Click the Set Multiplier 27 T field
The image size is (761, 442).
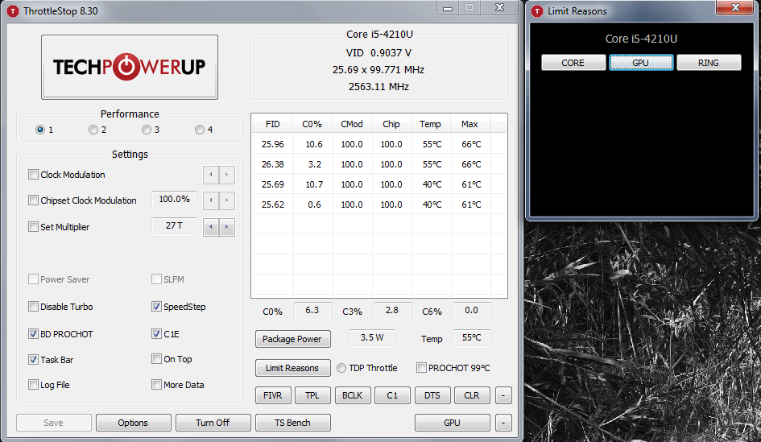pyautogui.click(x=174, y=226)
